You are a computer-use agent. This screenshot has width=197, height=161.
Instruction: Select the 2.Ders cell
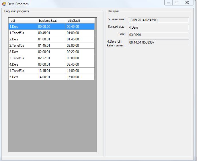pyautogui.click(x=23, y=39)
